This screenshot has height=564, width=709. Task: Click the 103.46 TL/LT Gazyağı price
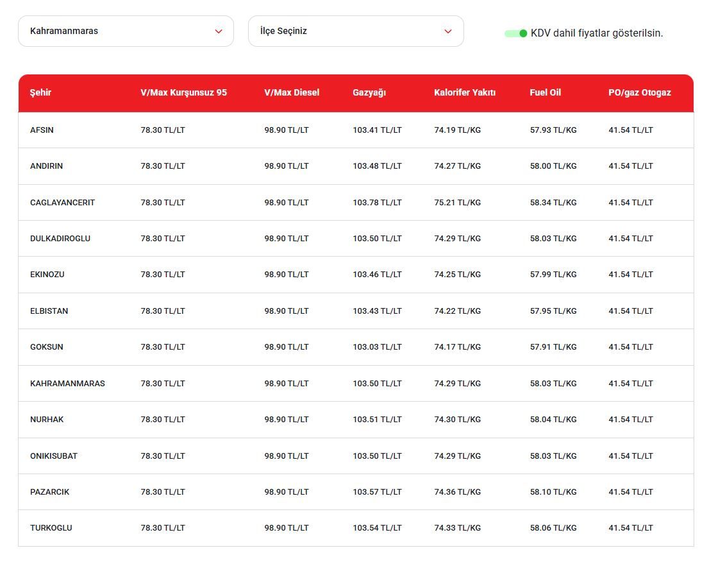point(377,275)
